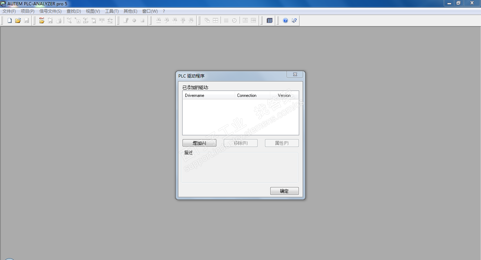Image resolution: width=481 pixels, height=260 pixels.
Task: Click the signal magnifier zoom icon
Action: [69, 20]
